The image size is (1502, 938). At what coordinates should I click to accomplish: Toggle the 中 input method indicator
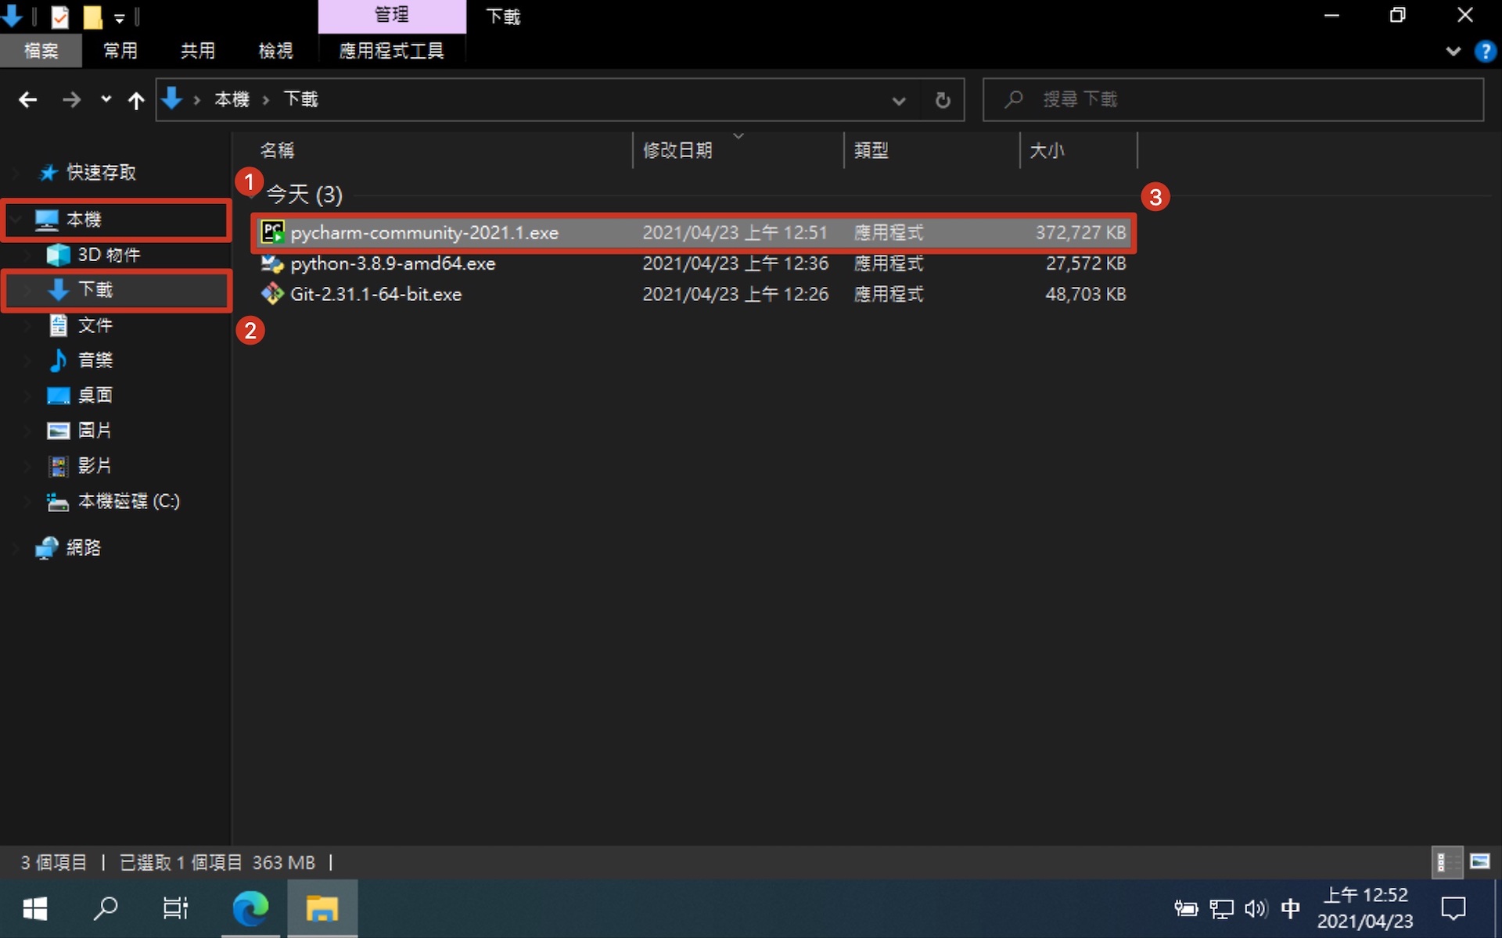pos(1291,908)
